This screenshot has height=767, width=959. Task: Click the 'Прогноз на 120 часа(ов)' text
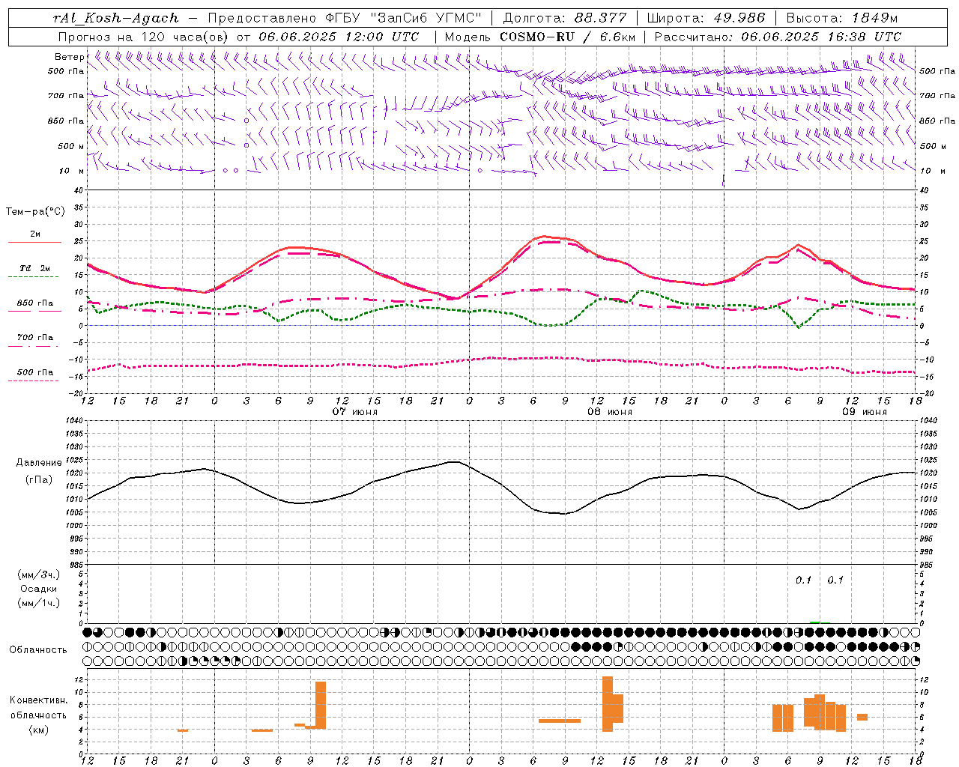(x=145, y=37)
